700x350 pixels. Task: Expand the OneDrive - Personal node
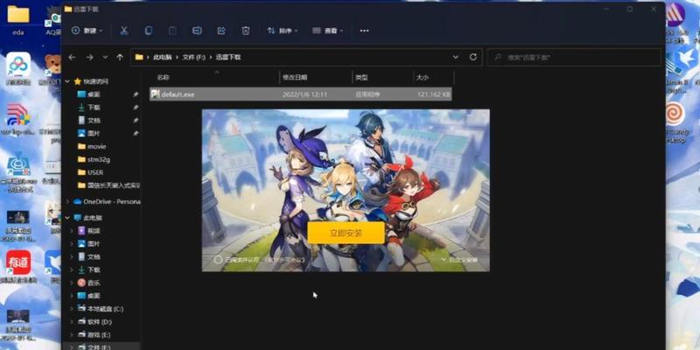67,201
